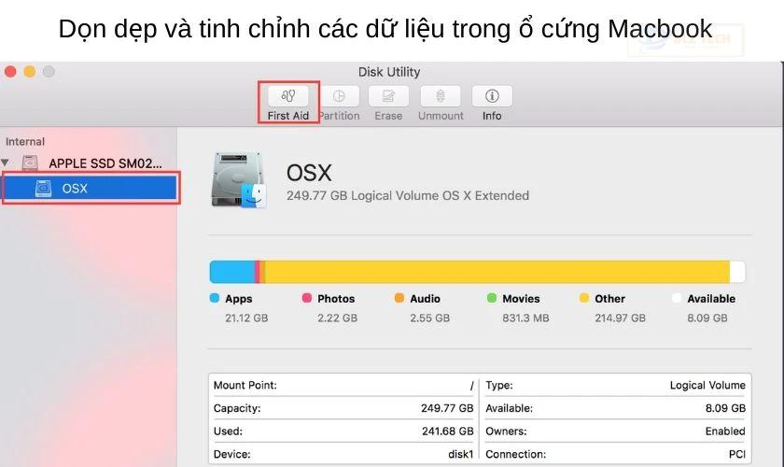Screen dimensions: 784x467
Task: Click the Owners Enabled value
Action: point(725,431)
